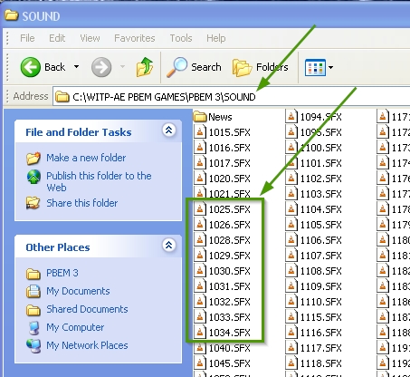Select file name 1032.SFX
Image resolution: width=410 pixels, height=377 pixels.
pyautogui.click(x=229, y=302)
